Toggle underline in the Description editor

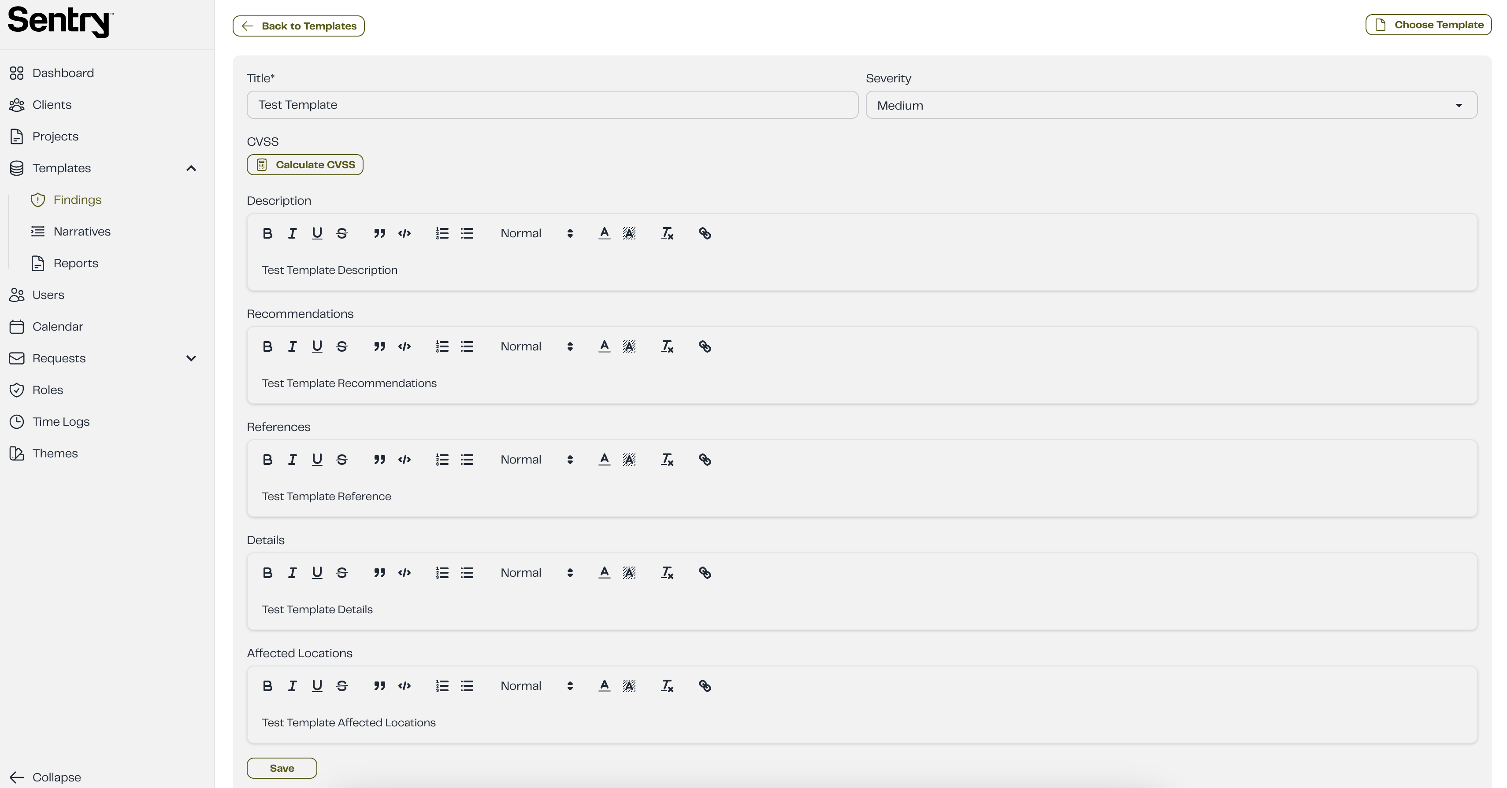click(317, 233)
